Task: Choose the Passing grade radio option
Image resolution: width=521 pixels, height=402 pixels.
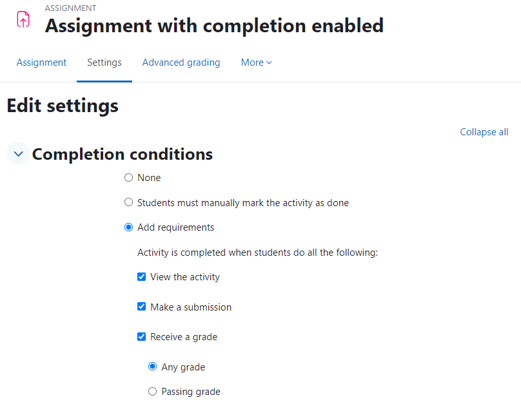Action: click(153, 392)
